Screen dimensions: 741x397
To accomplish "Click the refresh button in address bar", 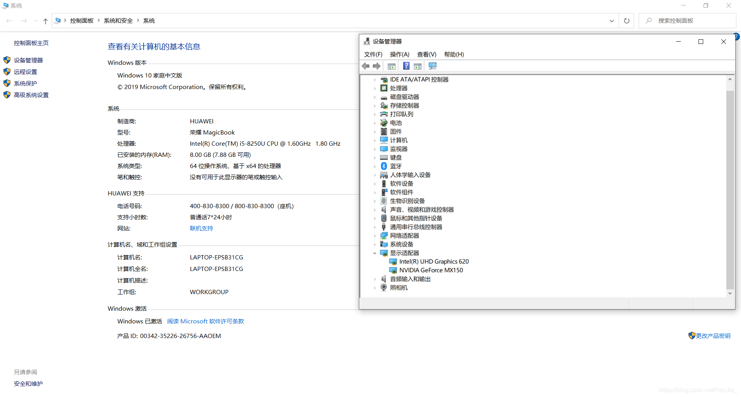I will [x=627, y=21].
